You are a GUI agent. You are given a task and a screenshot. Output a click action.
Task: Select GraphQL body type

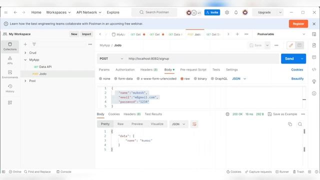[219, 79]
